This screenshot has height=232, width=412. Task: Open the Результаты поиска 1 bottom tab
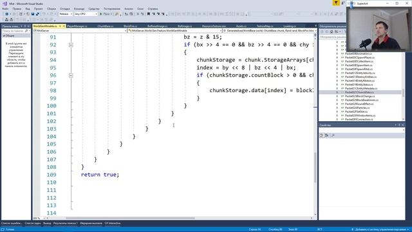[x=66, y=224]
